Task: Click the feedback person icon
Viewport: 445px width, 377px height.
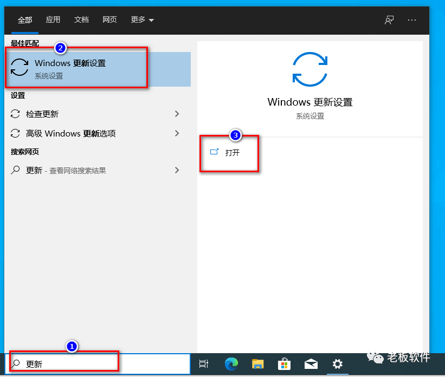Action: click(389, 20)
